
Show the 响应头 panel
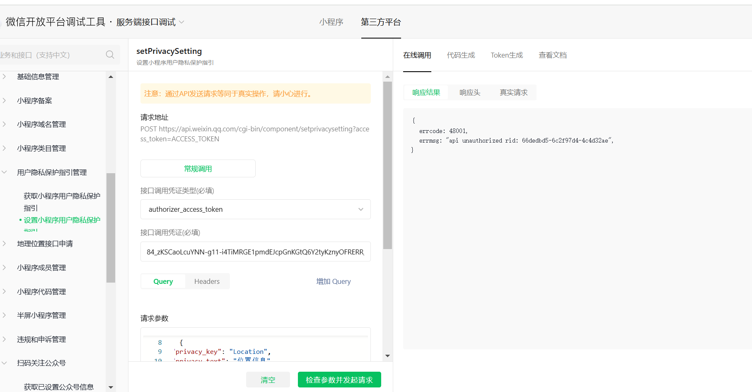pyautogui.click(x=470, y=92)
